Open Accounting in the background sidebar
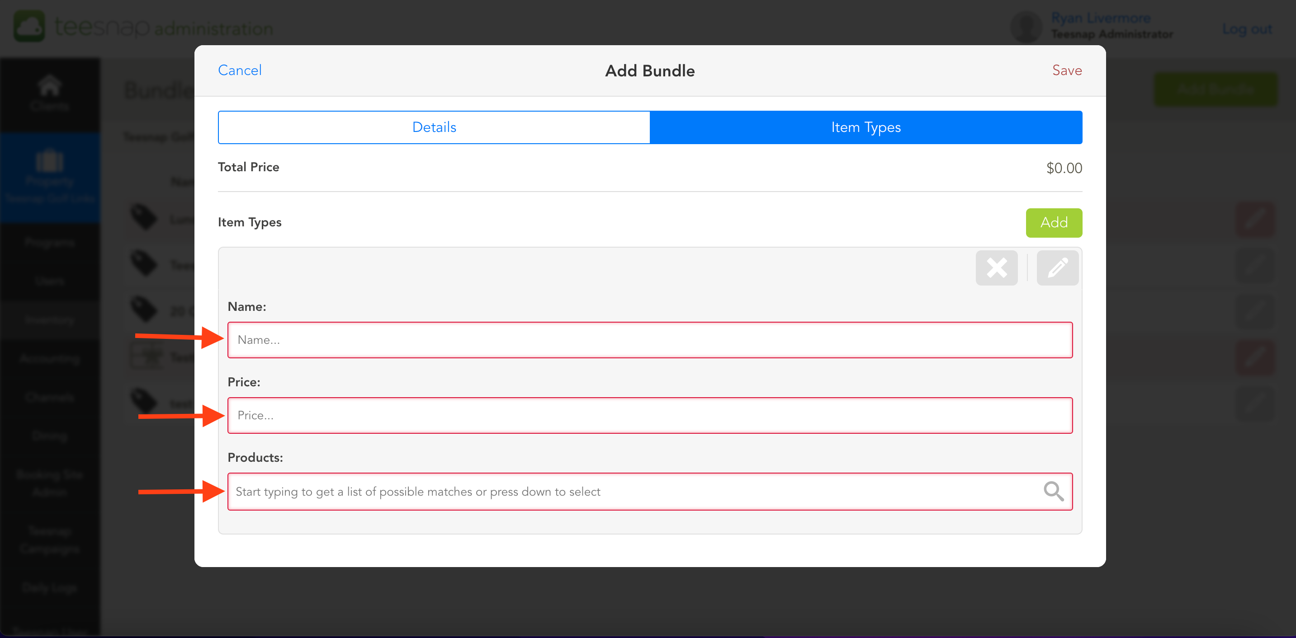Image resolution: width=1296 pixels, height=638 pixels. point(49,358)
